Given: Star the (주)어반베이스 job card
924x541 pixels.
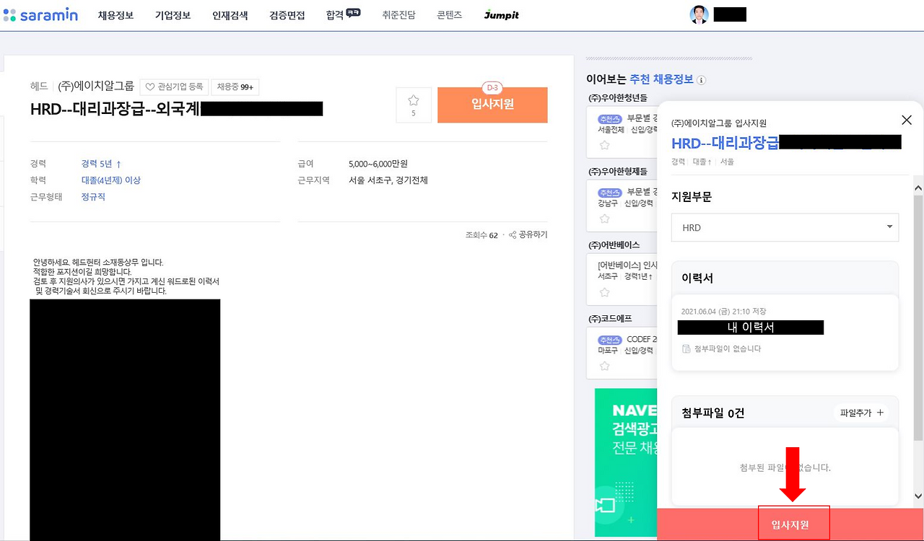Looking at the screenshot, I should (x=605, y=292).
